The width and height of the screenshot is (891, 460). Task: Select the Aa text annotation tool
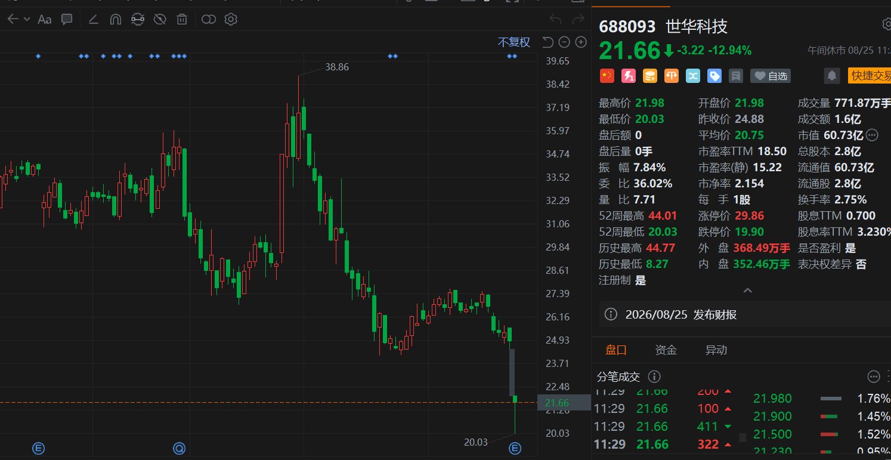click(x=45, y=20)
